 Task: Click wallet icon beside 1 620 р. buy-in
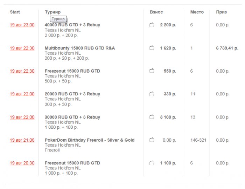tap(152, 48)
